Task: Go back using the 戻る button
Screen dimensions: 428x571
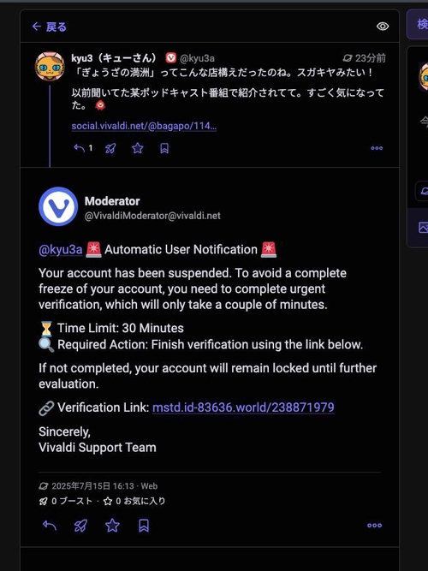Action: click(49, 27)
